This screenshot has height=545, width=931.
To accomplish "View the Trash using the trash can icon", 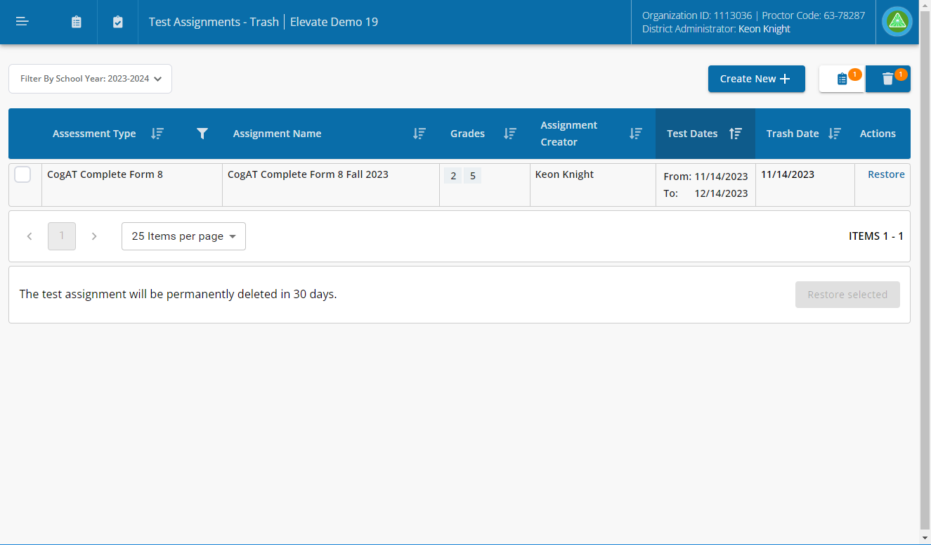I will [x=887, y=79].
